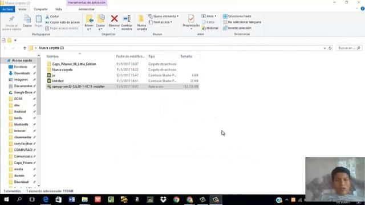This screenshot has width=365, height=205.
Task: Open Google Drive in navigation pane
Action: pyautogui.click(x=23, y=92)
